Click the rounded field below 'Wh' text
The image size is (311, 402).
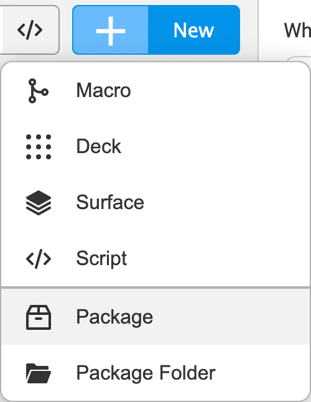[299, 60]
